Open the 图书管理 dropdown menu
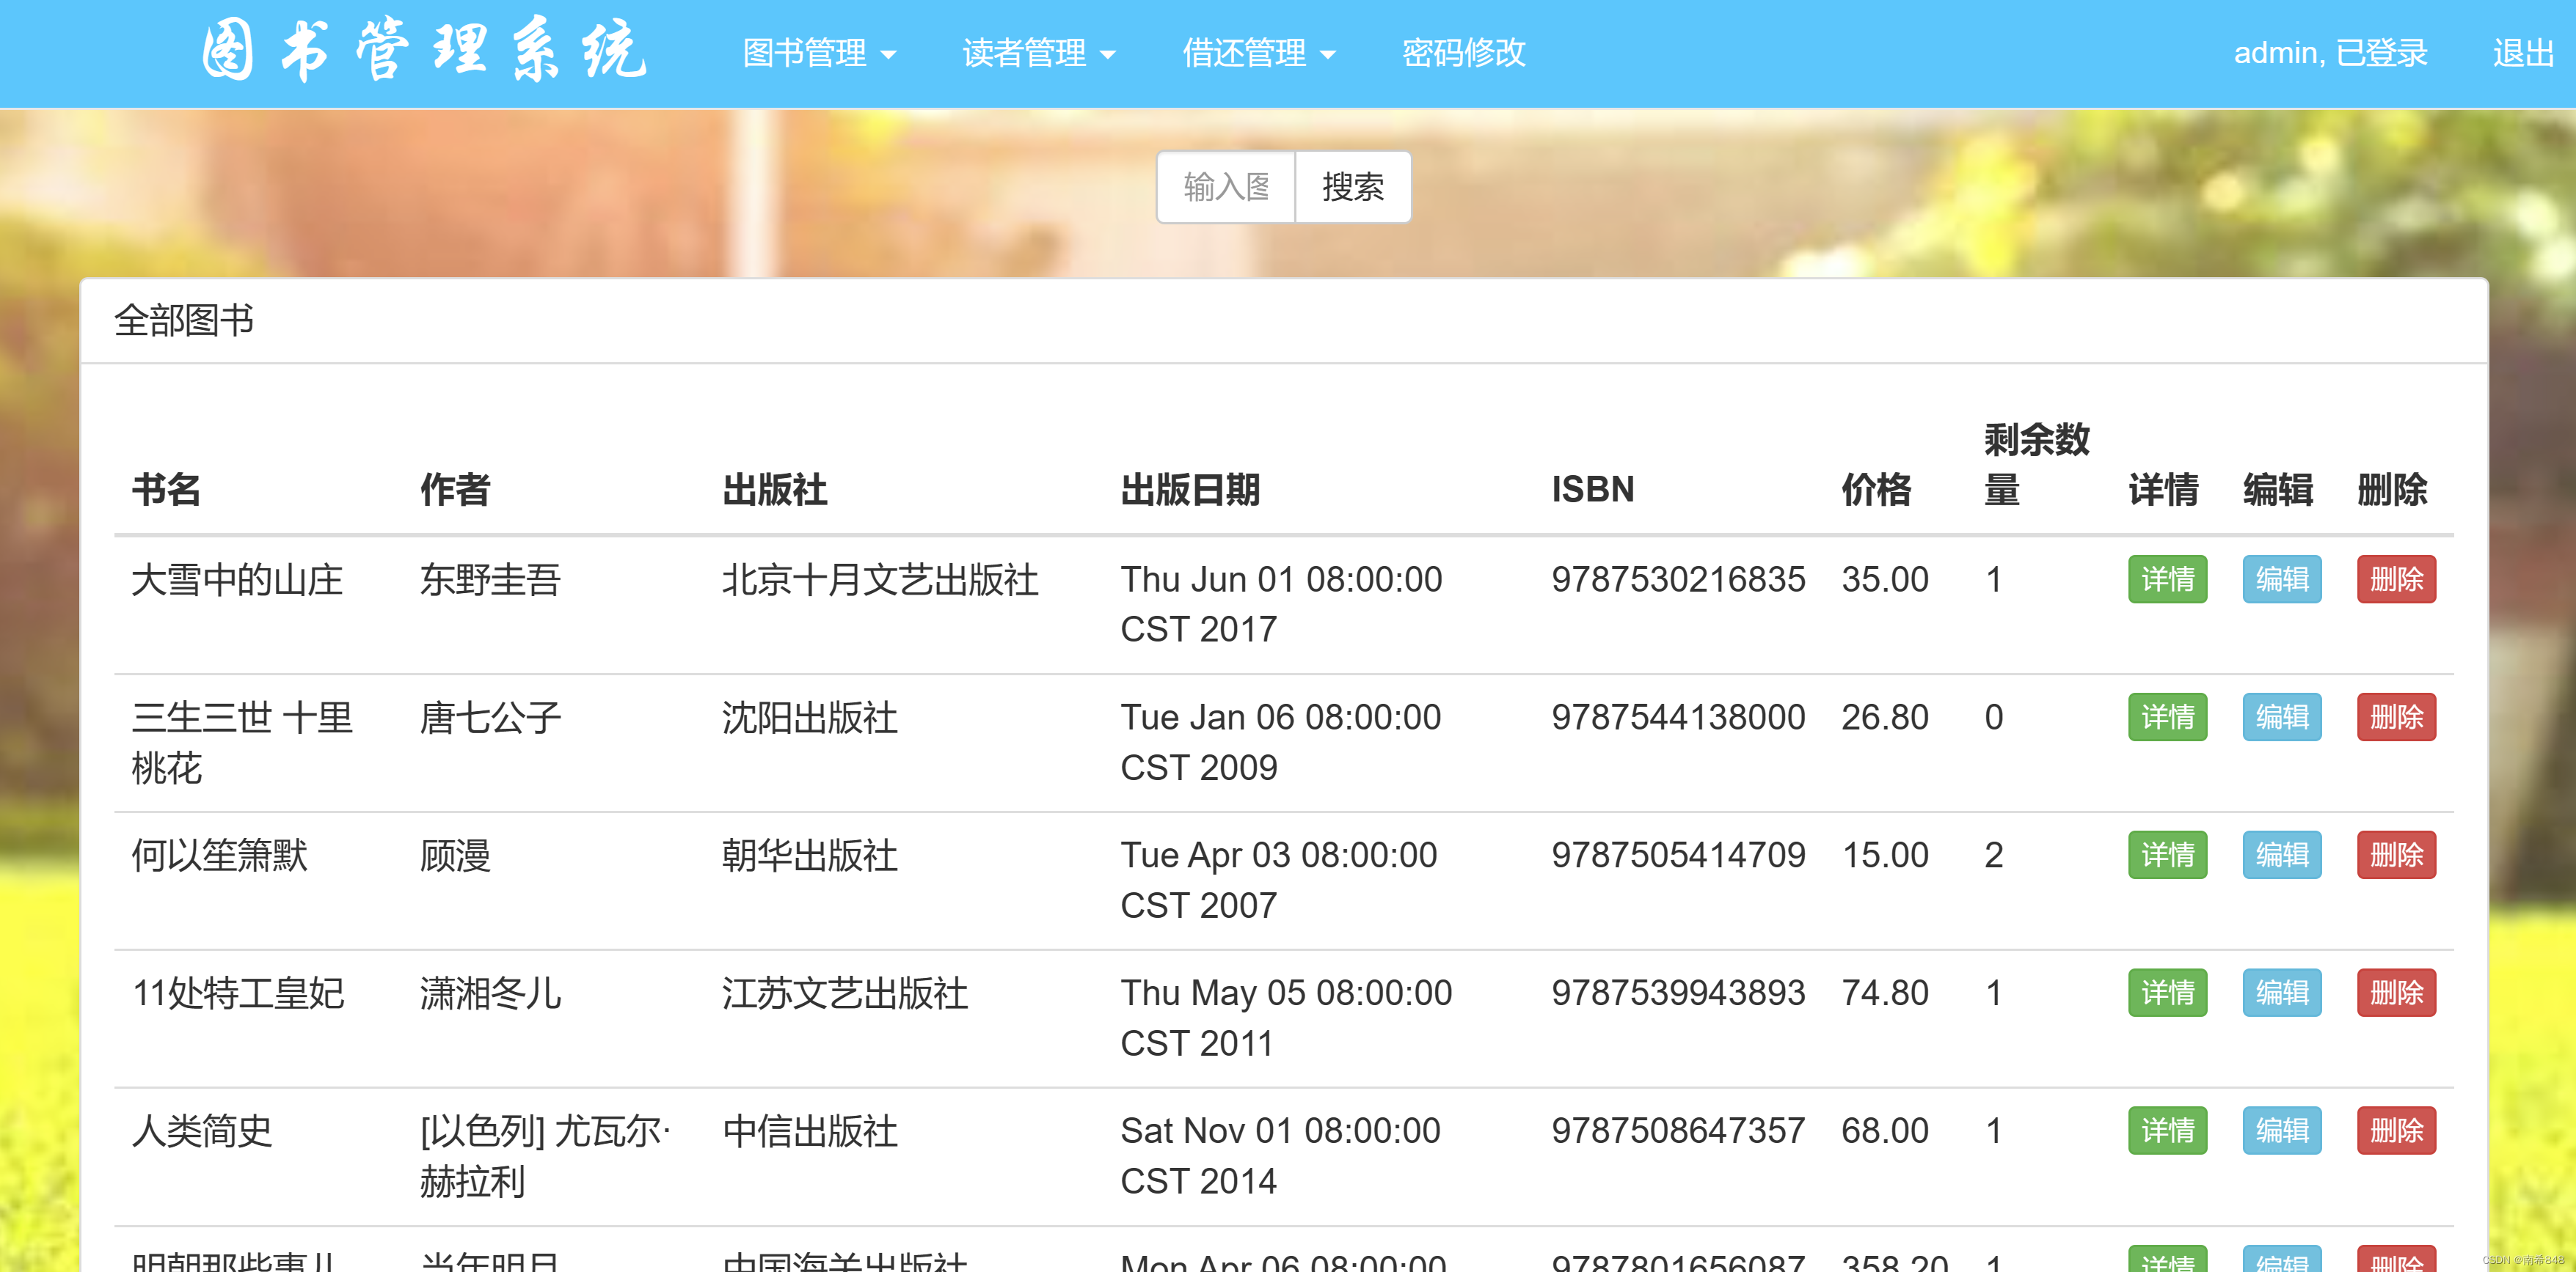The image size is (2576, 1272). click(818, 53)
